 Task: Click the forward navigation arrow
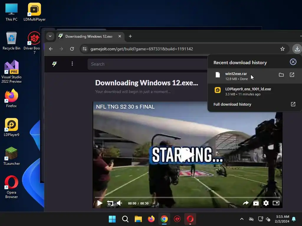pyautogui.click(x=61, y=49)
